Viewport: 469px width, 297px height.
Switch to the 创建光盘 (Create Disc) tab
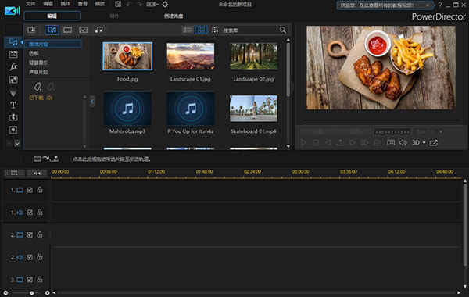(x=174, y=16)
